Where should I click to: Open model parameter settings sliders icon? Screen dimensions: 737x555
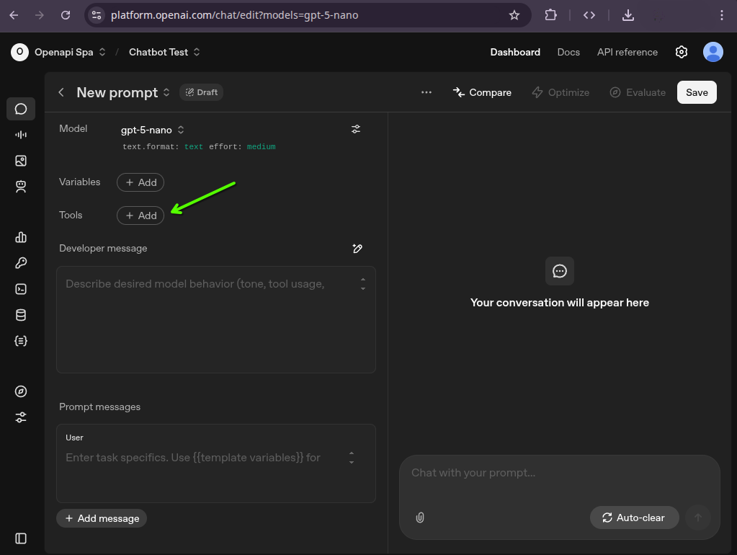pyautogui.click(x=355, y=129)
